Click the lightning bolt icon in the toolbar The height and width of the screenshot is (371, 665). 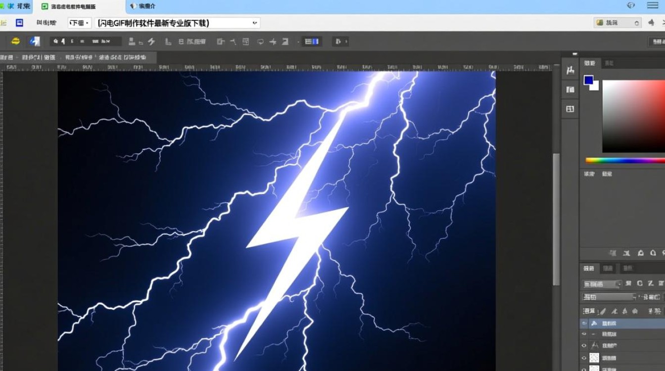151,42
